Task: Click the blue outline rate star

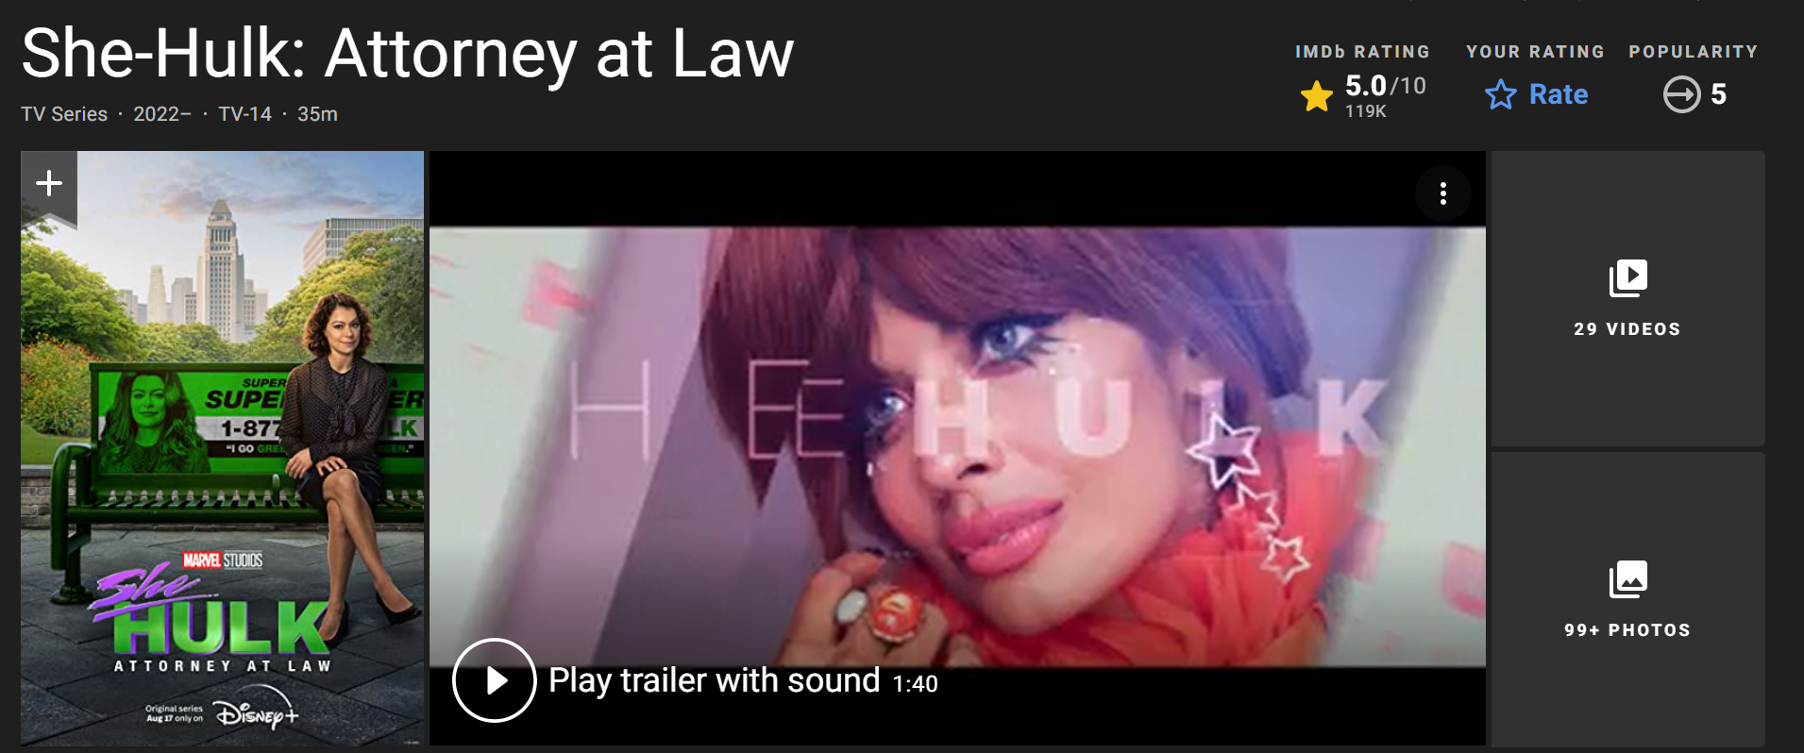Action: coord(1500,94)
